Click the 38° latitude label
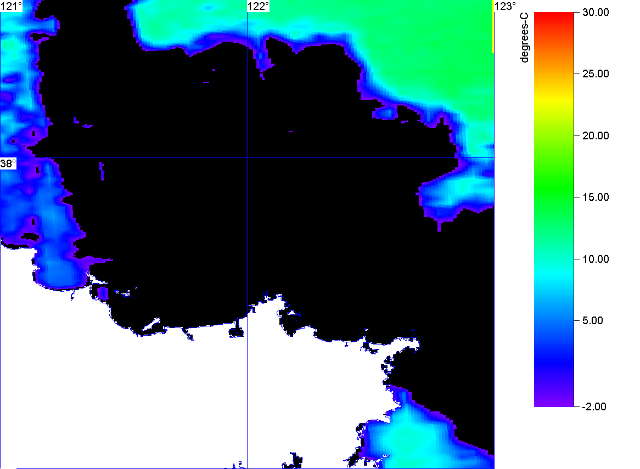This screenshot has height=469, width=640. (x=8, y=164)
